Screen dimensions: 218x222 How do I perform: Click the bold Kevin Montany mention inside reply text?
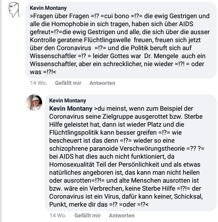click(71, 109)
